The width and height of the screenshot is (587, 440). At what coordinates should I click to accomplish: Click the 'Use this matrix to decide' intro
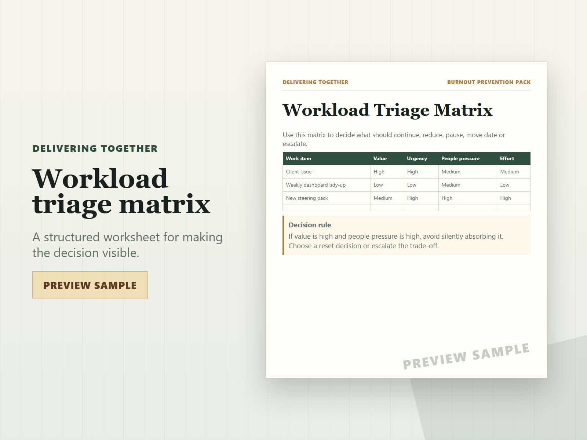394,139
